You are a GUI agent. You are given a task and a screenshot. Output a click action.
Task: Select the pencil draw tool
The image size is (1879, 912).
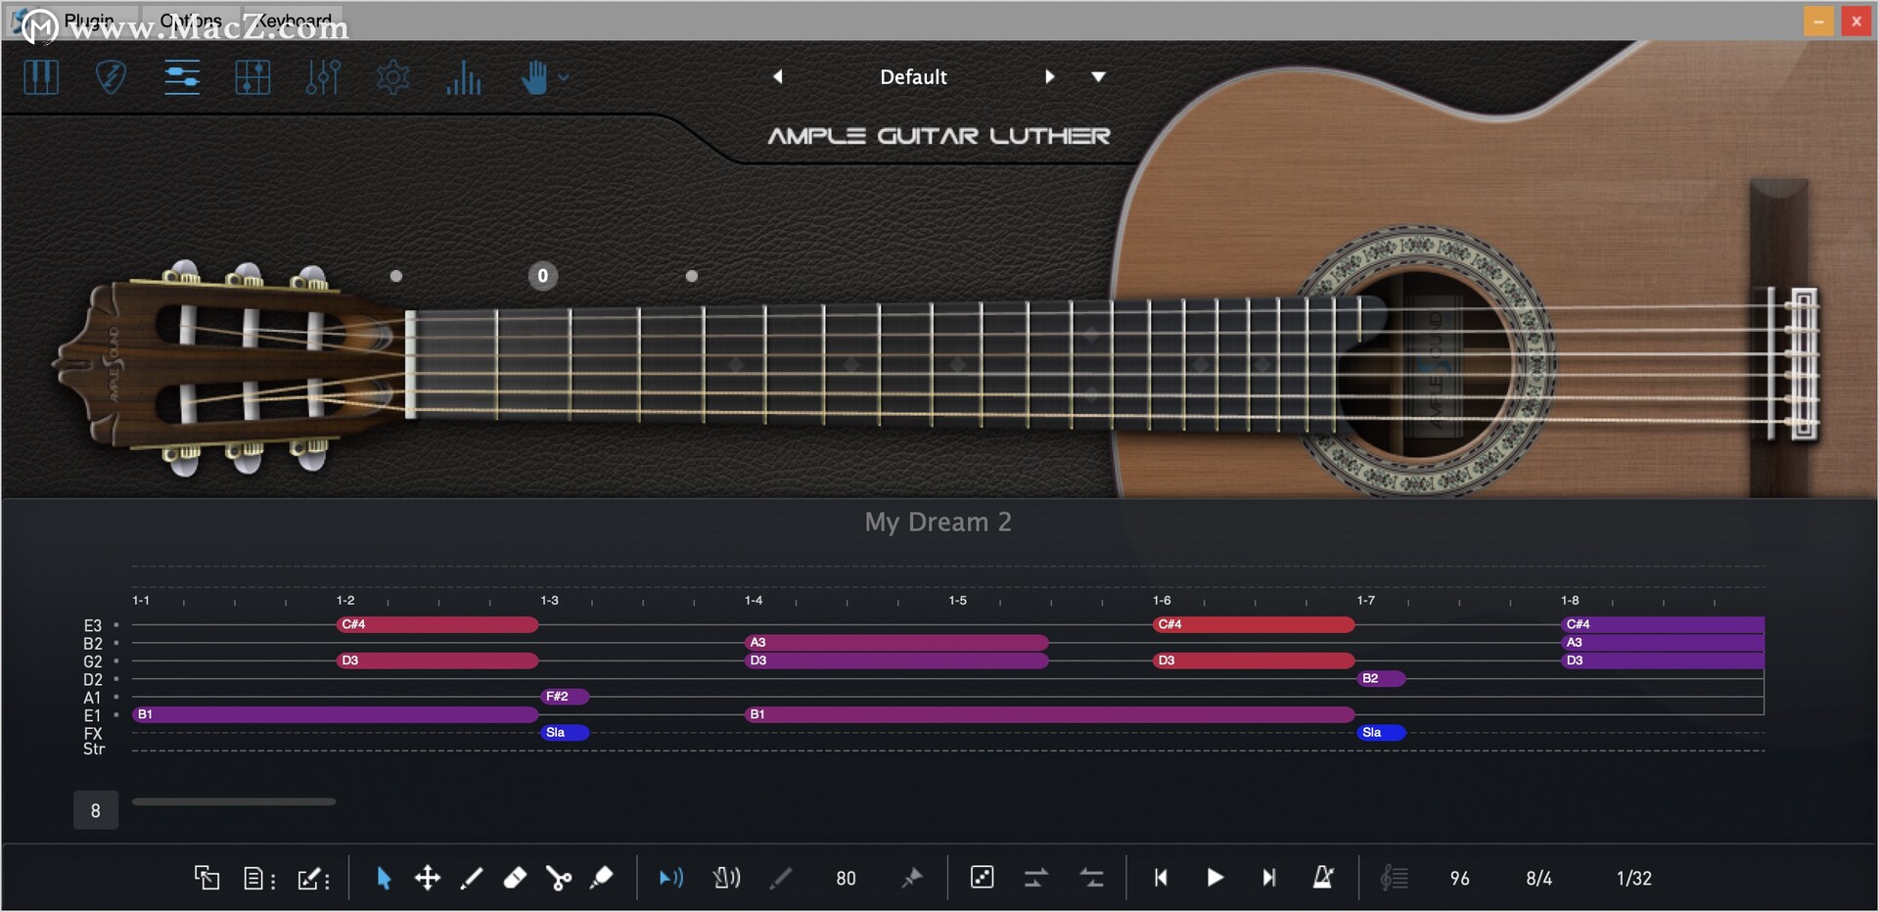coord(471,878)
